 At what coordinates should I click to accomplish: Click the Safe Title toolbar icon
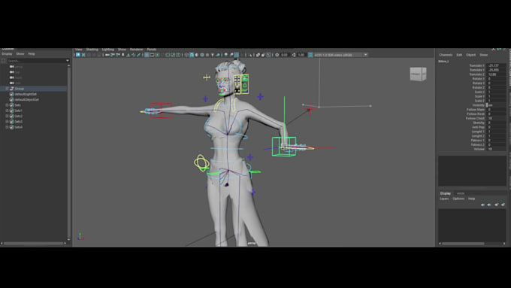pyautogui.click(x=178, y=55)
